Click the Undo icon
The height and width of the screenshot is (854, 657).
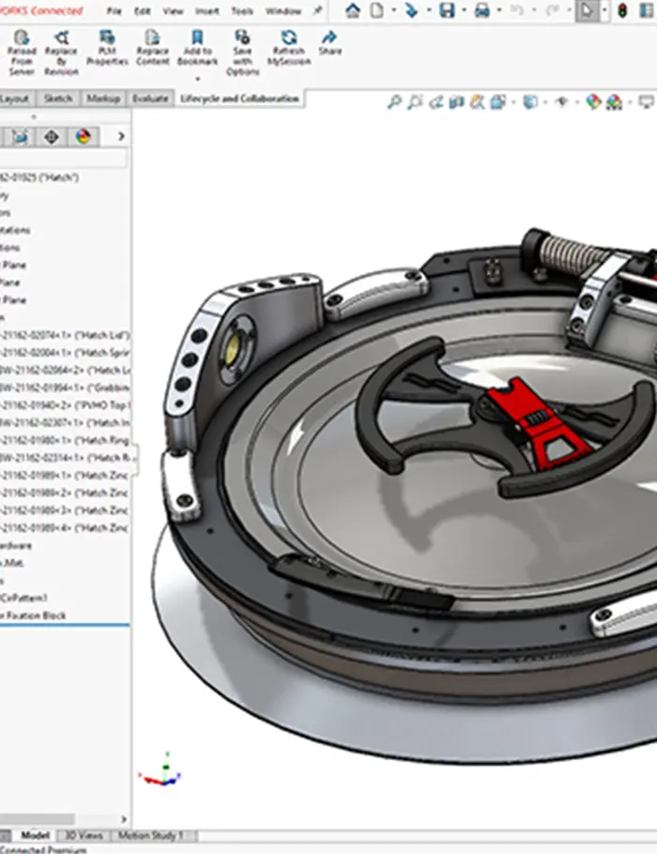(517, 10)
